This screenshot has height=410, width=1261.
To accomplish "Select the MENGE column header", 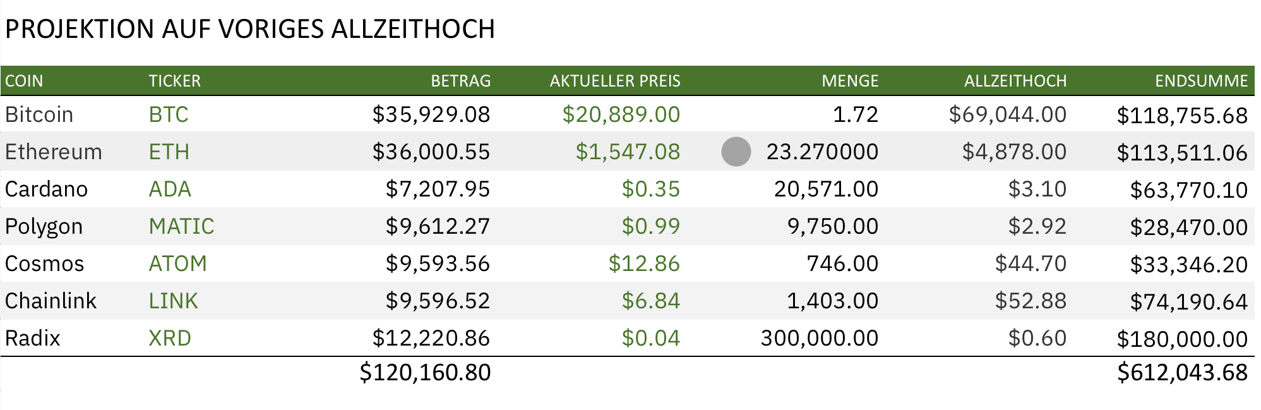I will (x=849, y=81).
